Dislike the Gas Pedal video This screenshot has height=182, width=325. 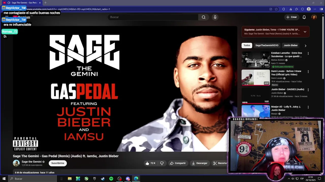(x=162, y=163)
